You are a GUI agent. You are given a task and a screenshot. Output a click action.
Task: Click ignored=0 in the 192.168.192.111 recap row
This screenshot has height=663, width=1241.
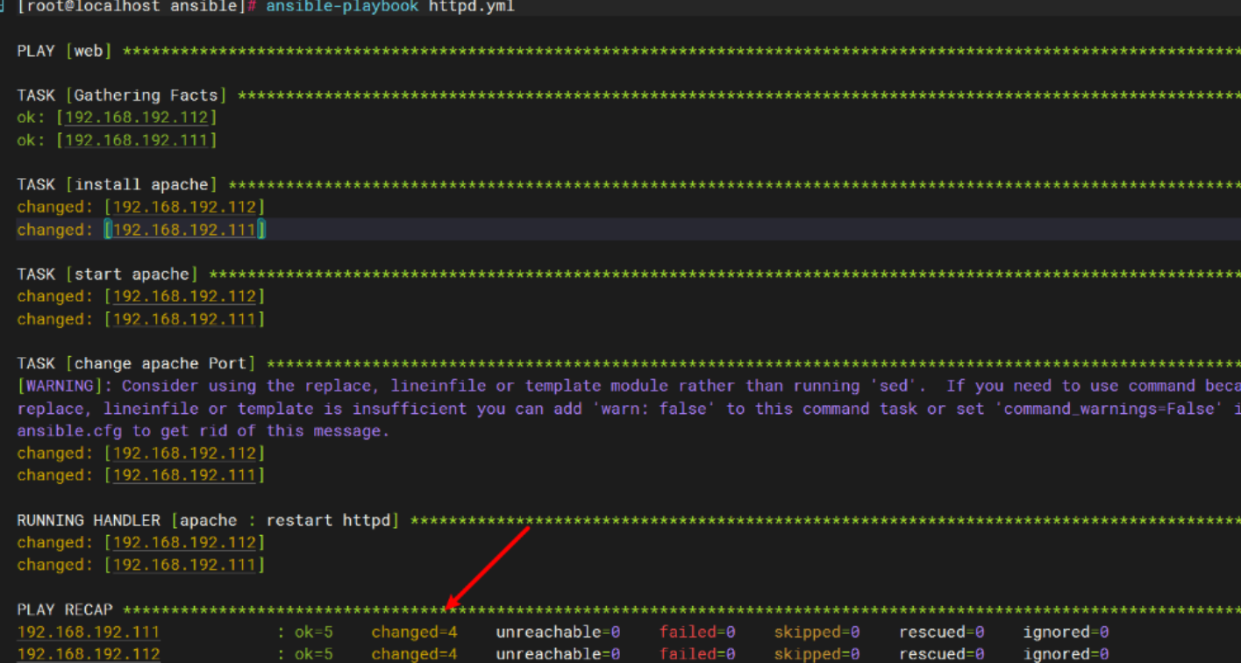tap(1066, 632)
